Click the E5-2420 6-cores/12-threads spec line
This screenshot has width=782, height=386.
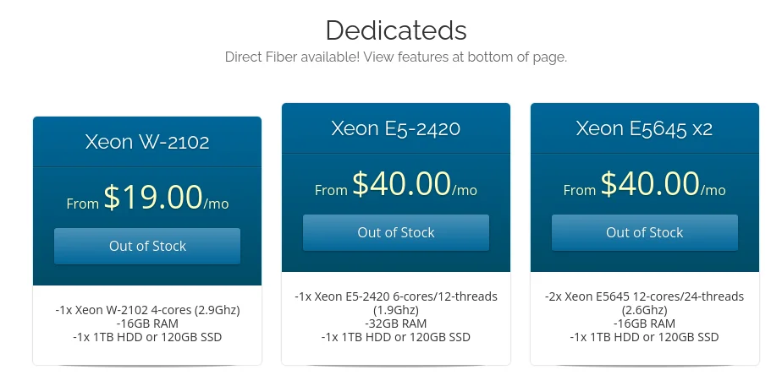(395, 296)
